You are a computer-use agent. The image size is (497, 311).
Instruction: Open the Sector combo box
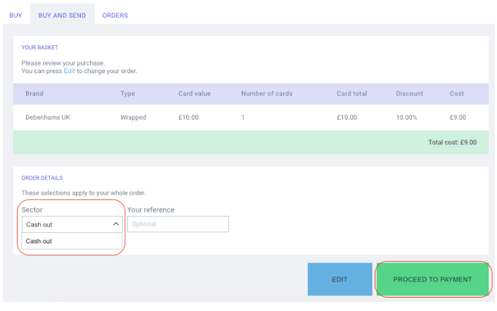[72, 224]
